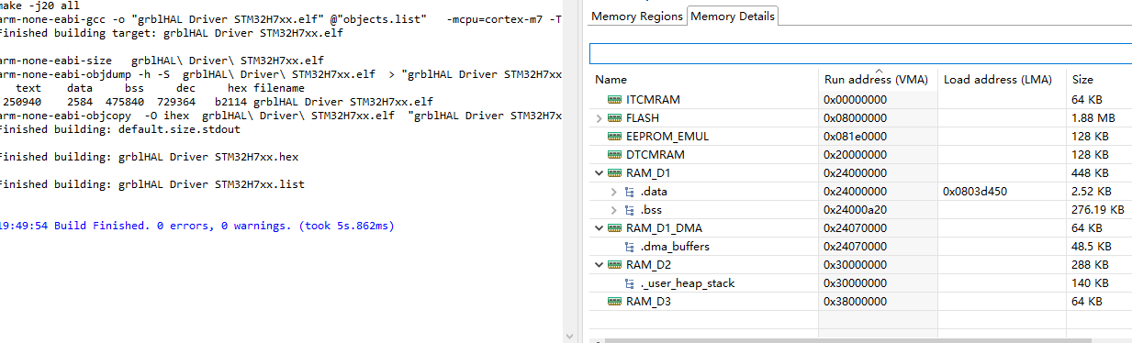Image resolution: width=1132 pixels, height=343 pixels.
Task: Switch to the Memory Regions tab
Action: click(x=637, y=16)
